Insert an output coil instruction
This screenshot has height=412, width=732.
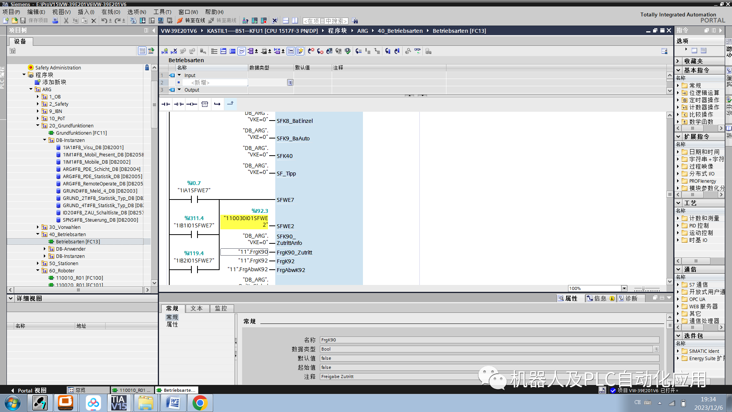tap(192, 104)
